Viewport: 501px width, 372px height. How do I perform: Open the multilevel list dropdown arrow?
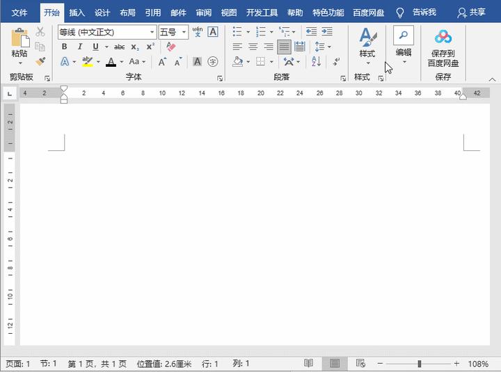pos(294,32)
